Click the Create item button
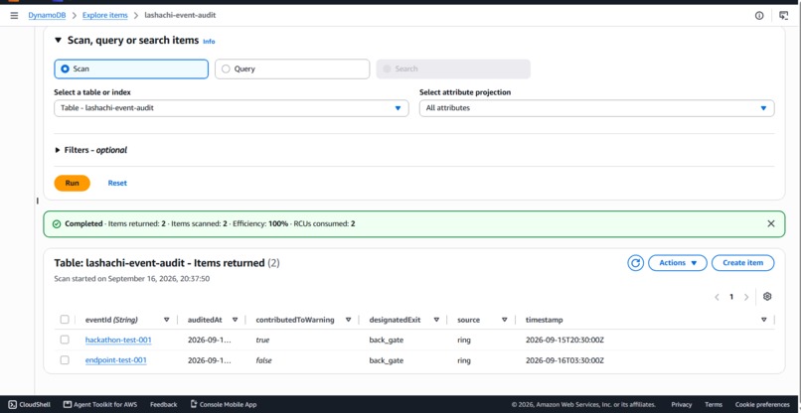801x413 pixels. pos(742,263)
